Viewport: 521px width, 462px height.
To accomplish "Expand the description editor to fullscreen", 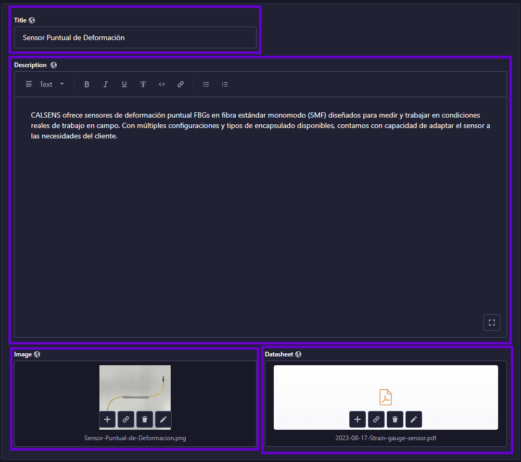I will point(491,323).
